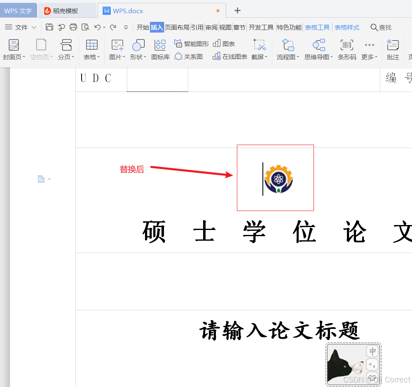Image resolution: width=412 pixels, height=387 pixels.
Task: Switch to the 表格工具 ribbon tab
Action: 317,27
